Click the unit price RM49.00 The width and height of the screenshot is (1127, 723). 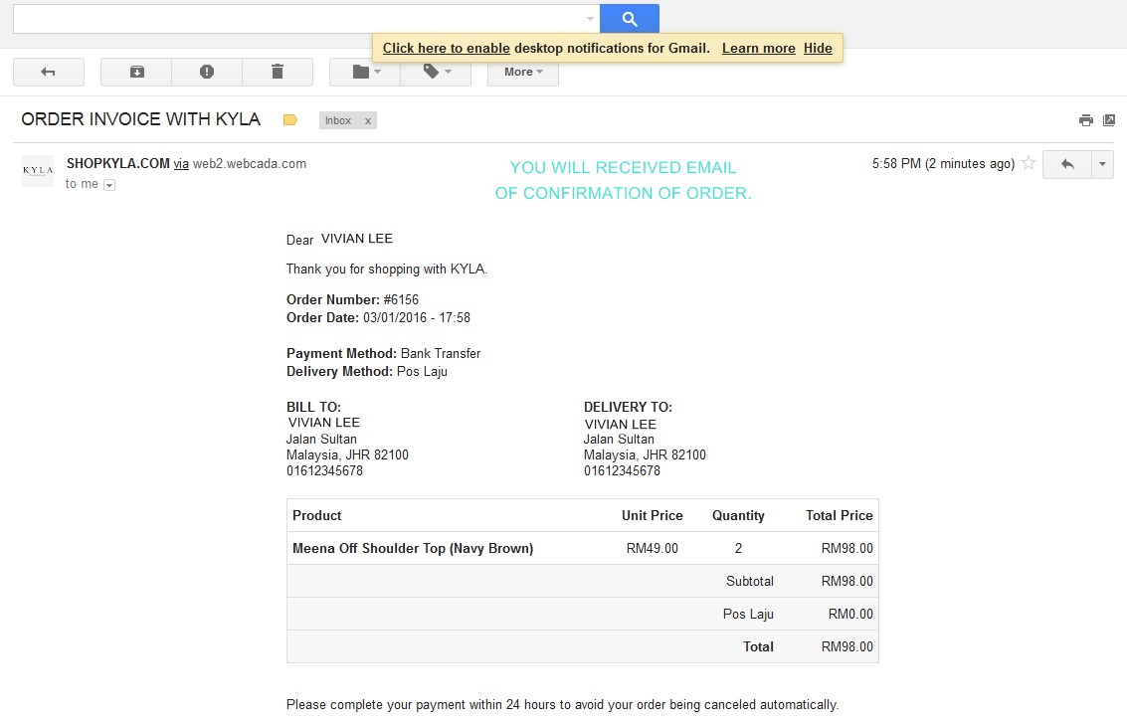click(x=652, y=548)
